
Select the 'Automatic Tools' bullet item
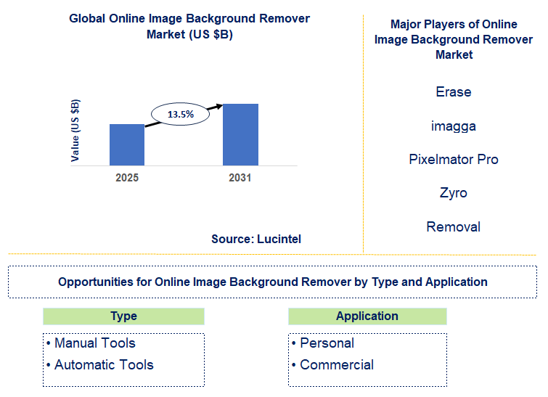coord(100,365)
